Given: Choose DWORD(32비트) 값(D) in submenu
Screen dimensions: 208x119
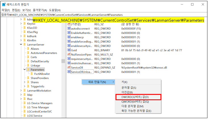Looking at the screenshot, I should point(138,97).
